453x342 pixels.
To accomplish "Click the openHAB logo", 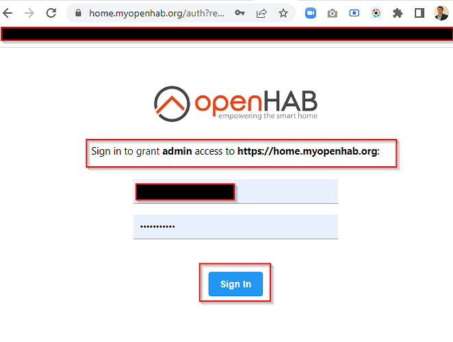I will coord(235,104).
